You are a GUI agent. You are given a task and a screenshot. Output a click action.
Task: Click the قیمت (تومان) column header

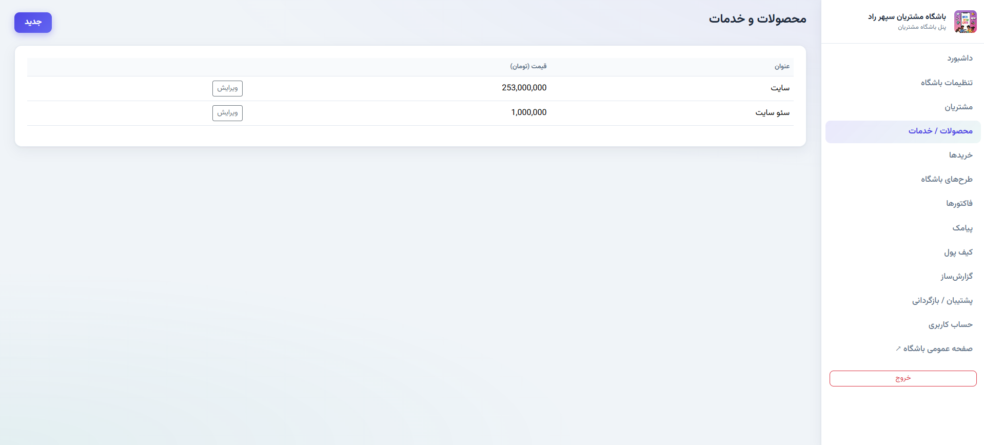tap(528, 67)
